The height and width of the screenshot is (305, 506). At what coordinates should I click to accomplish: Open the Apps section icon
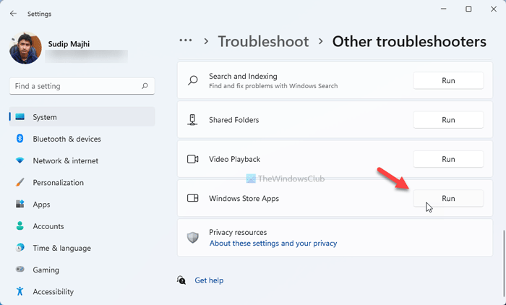pos(20,205)
